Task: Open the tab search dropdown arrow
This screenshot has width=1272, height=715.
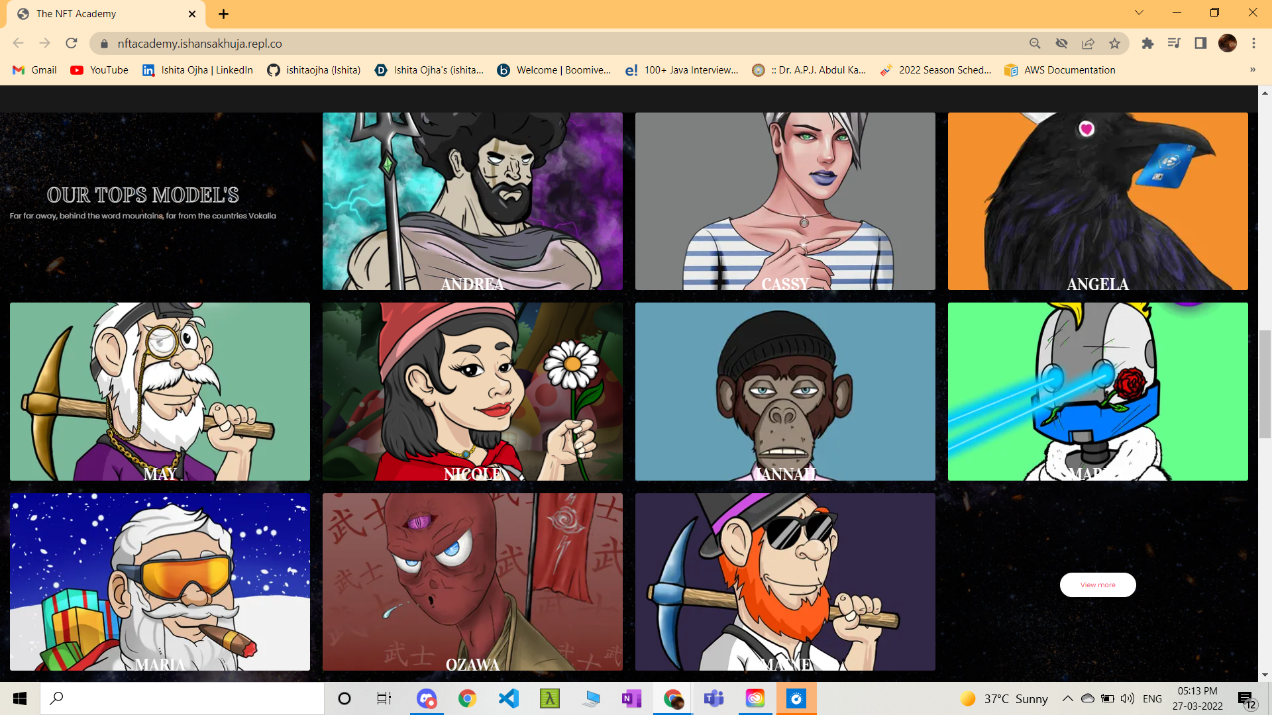Action: (x=1139, y=13)
